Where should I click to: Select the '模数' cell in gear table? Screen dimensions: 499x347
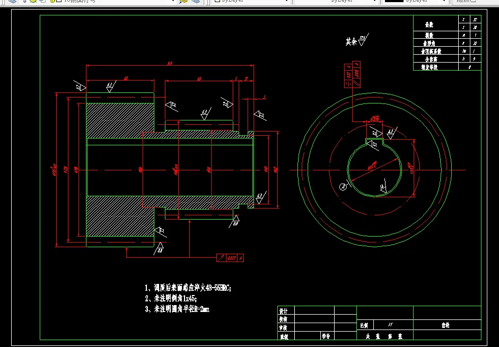(x=436, y=35)
